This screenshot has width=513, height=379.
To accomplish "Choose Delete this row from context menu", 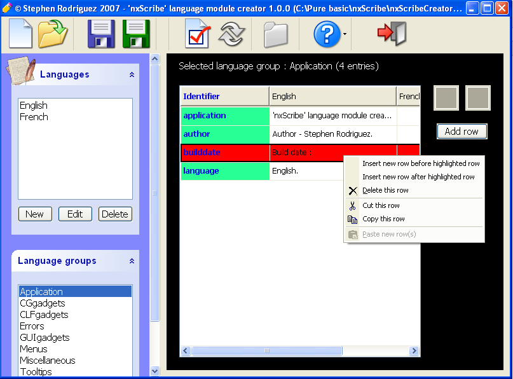I will click(414, 190).
